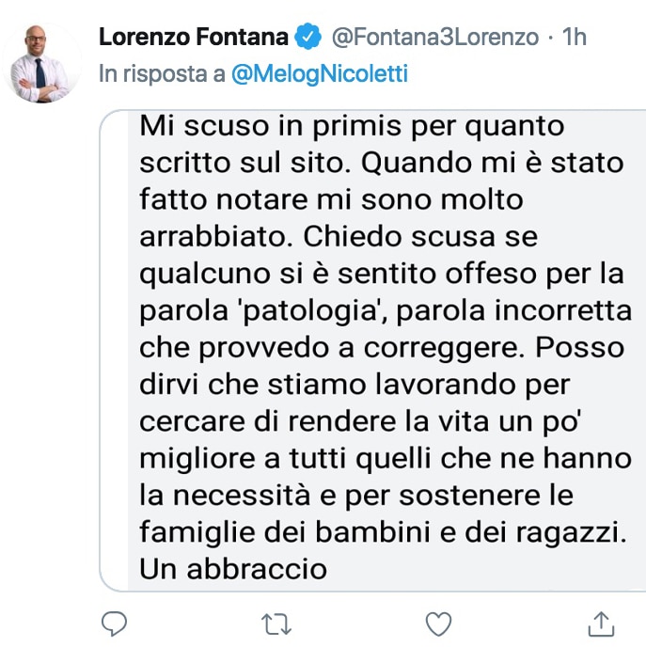Open the mentioned @MelogNicoletti profile

(320, 74)
